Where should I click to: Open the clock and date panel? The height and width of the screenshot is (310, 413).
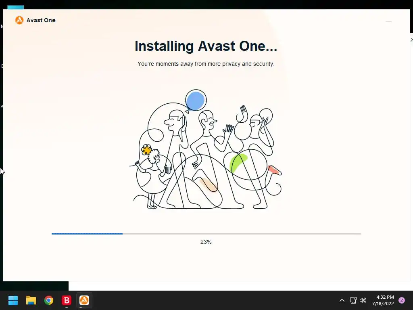[383, 300]
